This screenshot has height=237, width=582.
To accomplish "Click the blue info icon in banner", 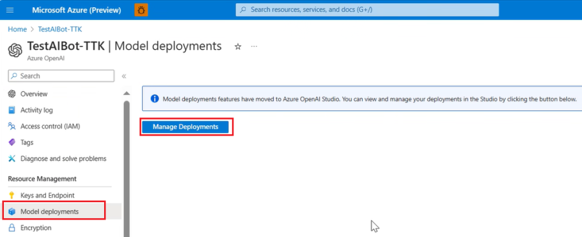I will tap(155, 99).
